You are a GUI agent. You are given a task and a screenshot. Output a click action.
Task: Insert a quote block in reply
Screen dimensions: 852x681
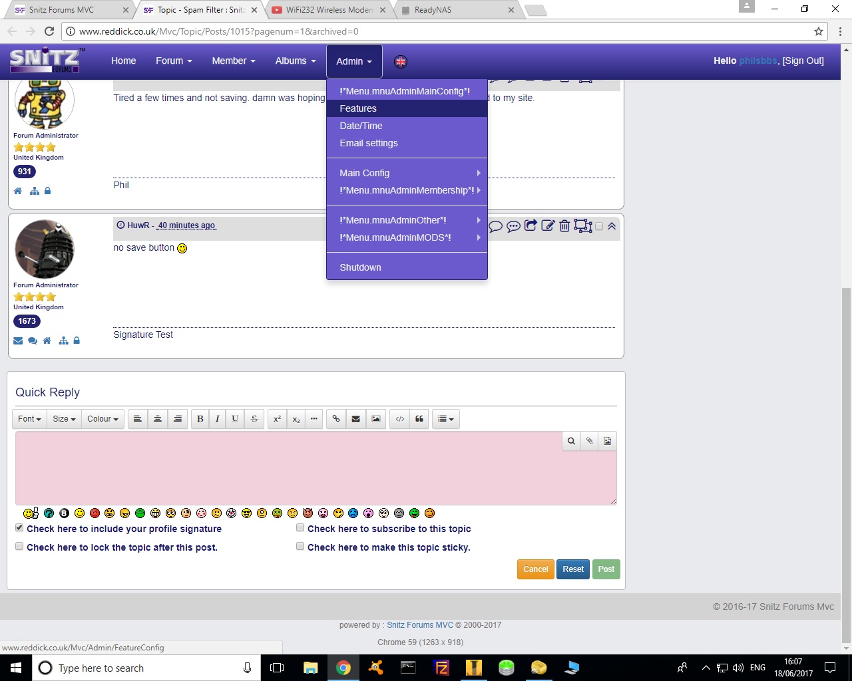(x=419, y=419)
